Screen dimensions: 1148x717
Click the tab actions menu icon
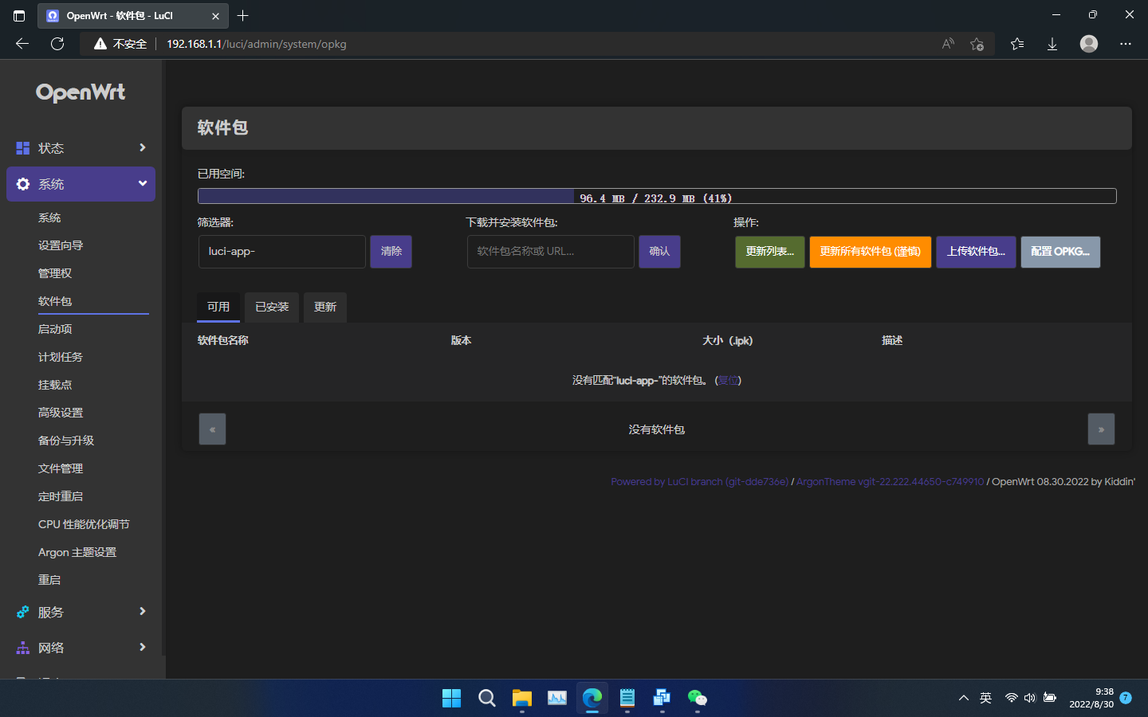point(19,15)
